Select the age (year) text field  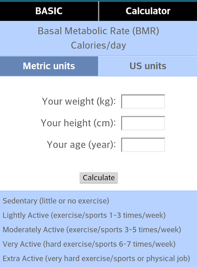143,145
